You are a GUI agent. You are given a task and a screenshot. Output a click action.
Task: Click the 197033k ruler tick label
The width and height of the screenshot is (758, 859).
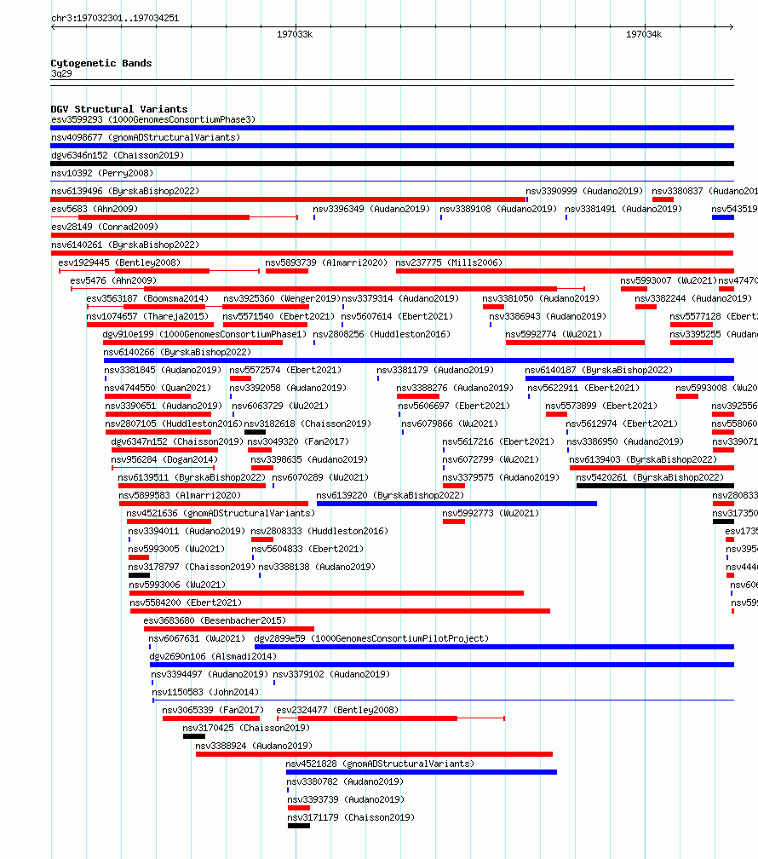tap(295, 34)
